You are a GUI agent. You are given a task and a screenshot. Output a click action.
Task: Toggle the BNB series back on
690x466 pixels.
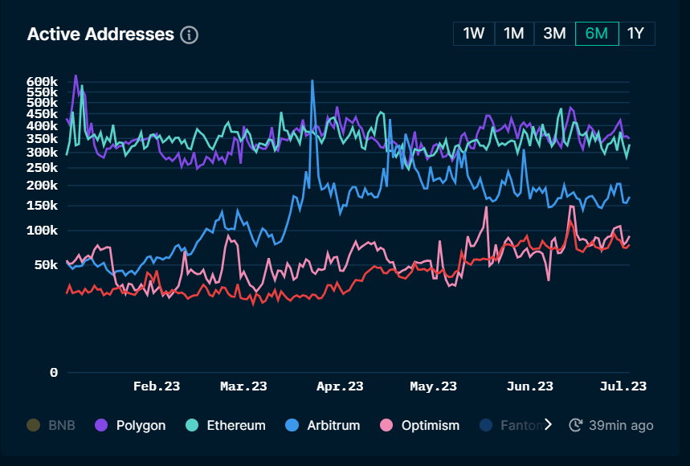51,425
